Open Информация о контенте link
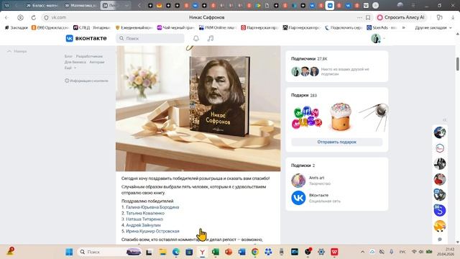 point(86,81)
